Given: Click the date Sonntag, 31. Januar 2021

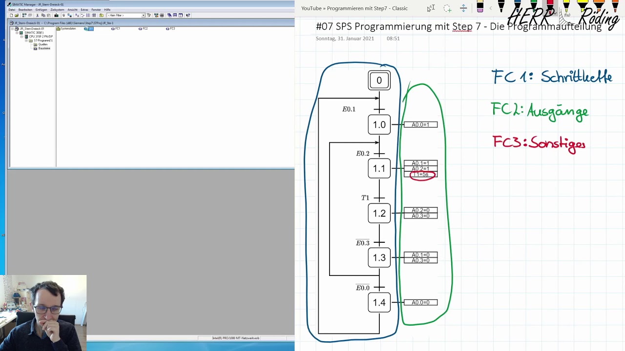Looking at the screenshot, I should pyautogui.click(x=345, y=39).
